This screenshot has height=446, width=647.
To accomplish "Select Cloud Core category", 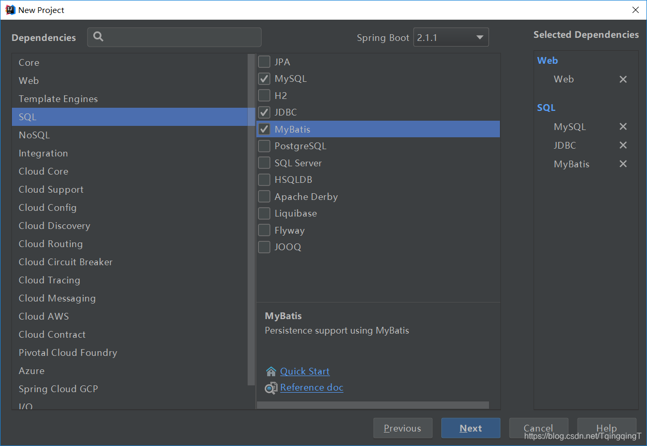I will 130,171.
